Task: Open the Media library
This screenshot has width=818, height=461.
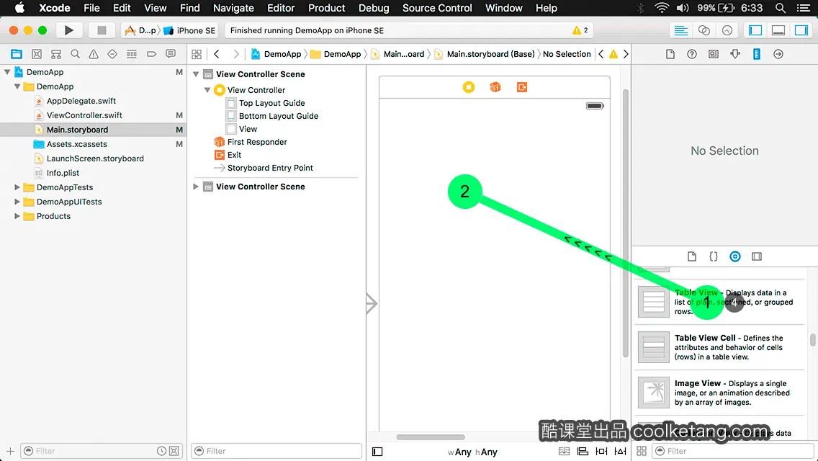Action: pos(757,256)
